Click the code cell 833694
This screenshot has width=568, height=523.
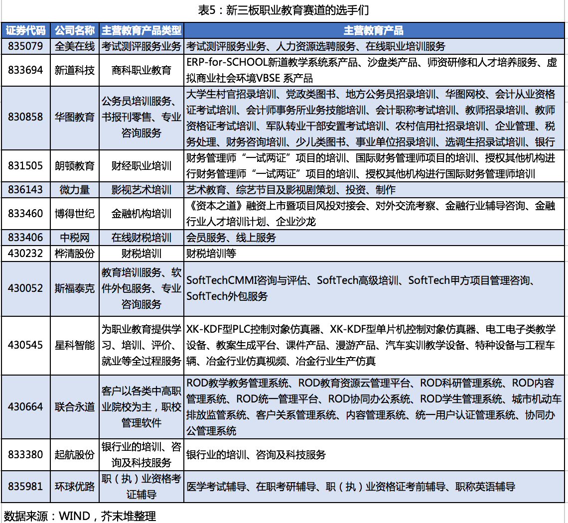tap(26, 70)
